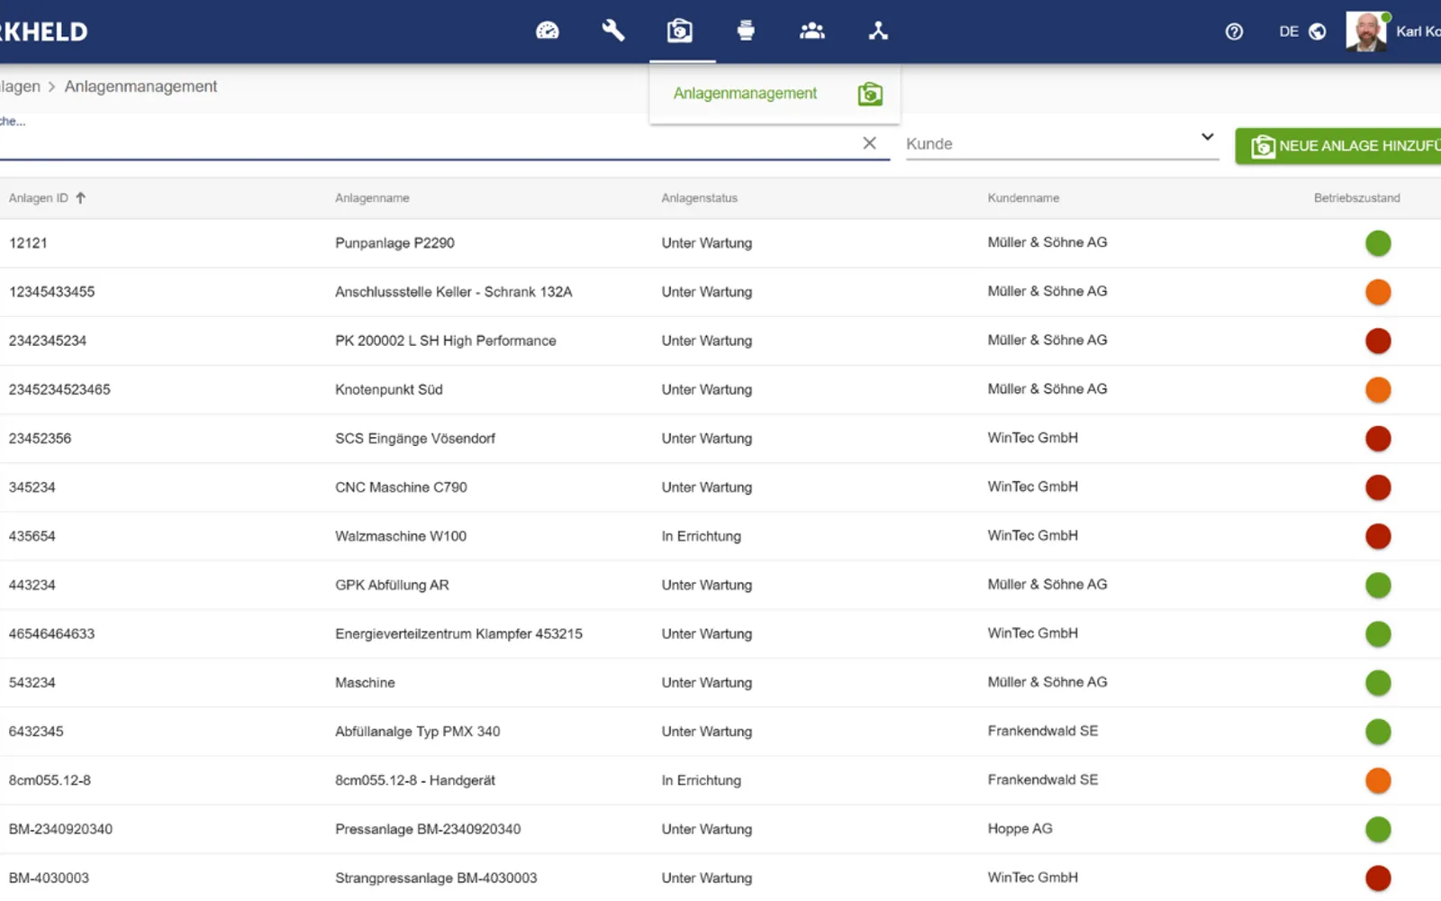Sort by Betriebszustand column header
This screenshot has width=1441, height=901.
[1356, 198]
